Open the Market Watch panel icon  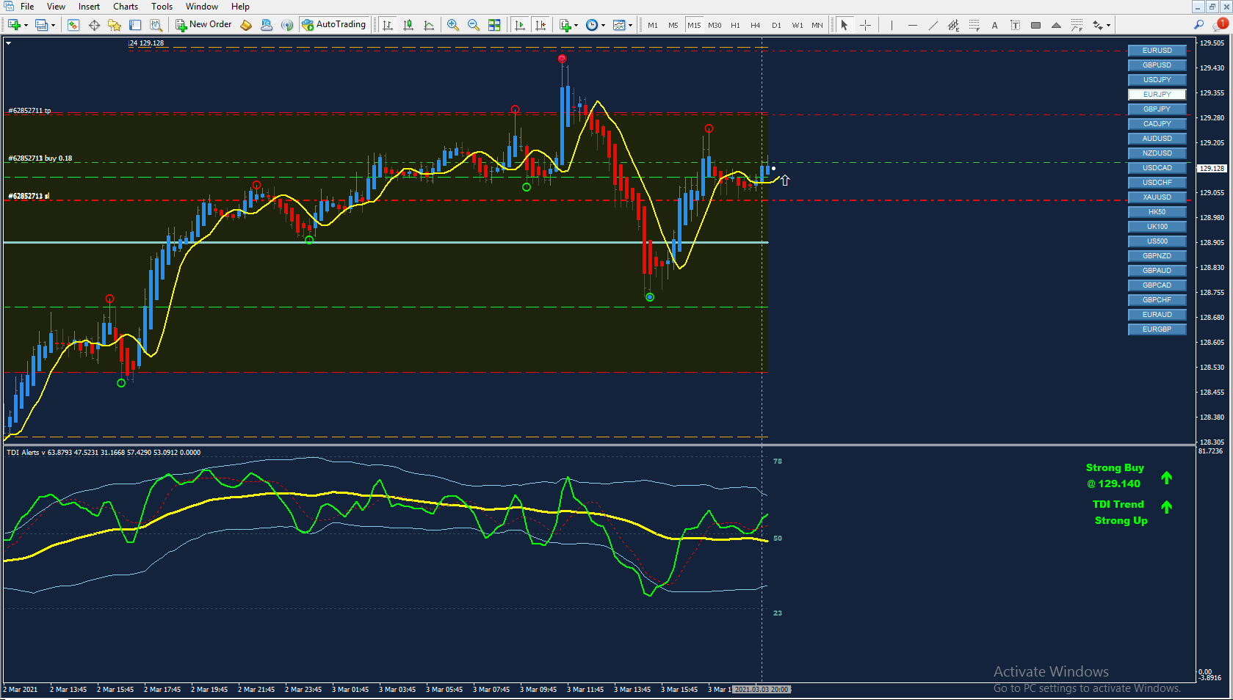73,25
